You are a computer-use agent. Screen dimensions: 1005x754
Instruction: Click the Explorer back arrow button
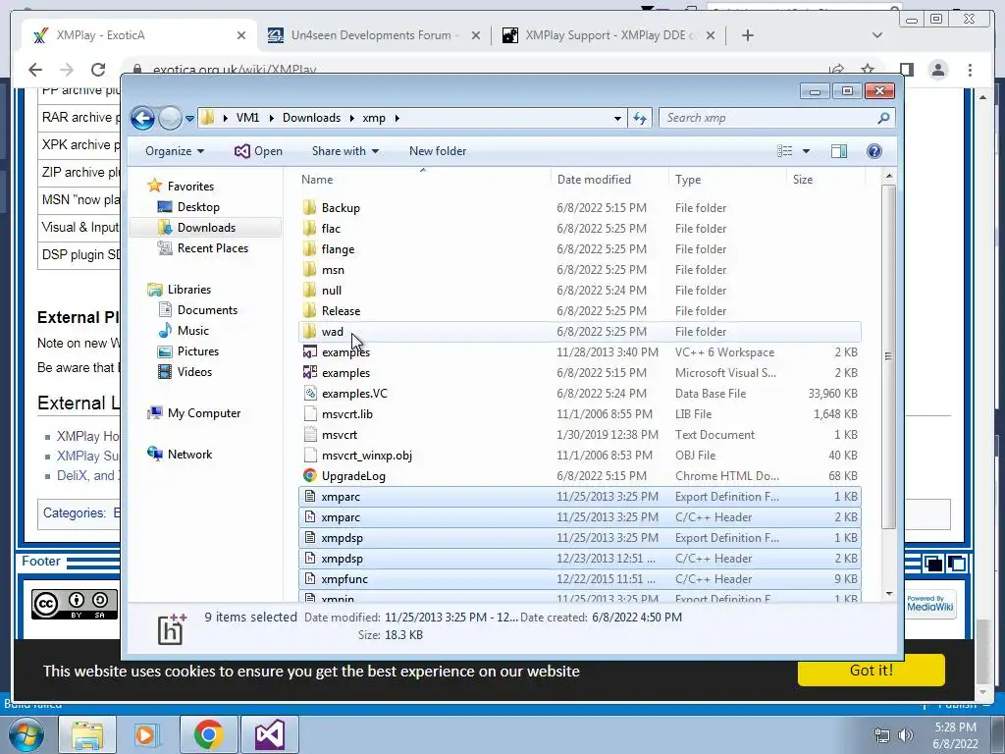coord(142,118)
